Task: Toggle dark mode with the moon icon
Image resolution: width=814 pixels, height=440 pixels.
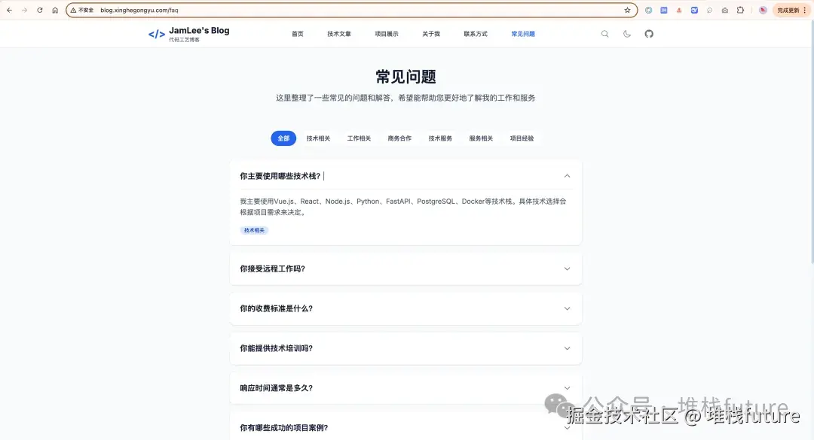Action: point(626,34)
